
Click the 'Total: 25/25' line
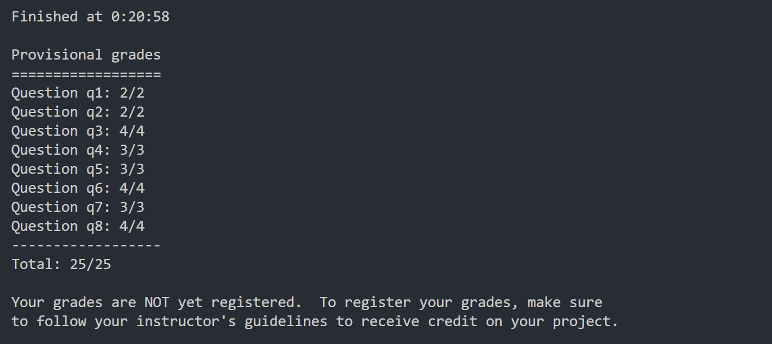click(x=61, y=264)
